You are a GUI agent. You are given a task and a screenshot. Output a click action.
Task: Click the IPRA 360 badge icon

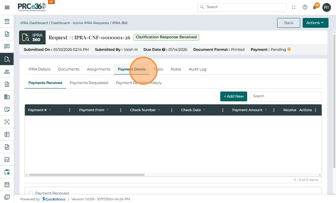[x=32, y=37]
